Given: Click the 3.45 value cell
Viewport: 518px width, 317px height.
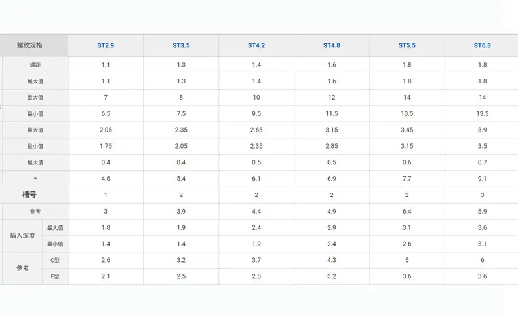Looking at the screenshot, I should (x=407, y=130).
